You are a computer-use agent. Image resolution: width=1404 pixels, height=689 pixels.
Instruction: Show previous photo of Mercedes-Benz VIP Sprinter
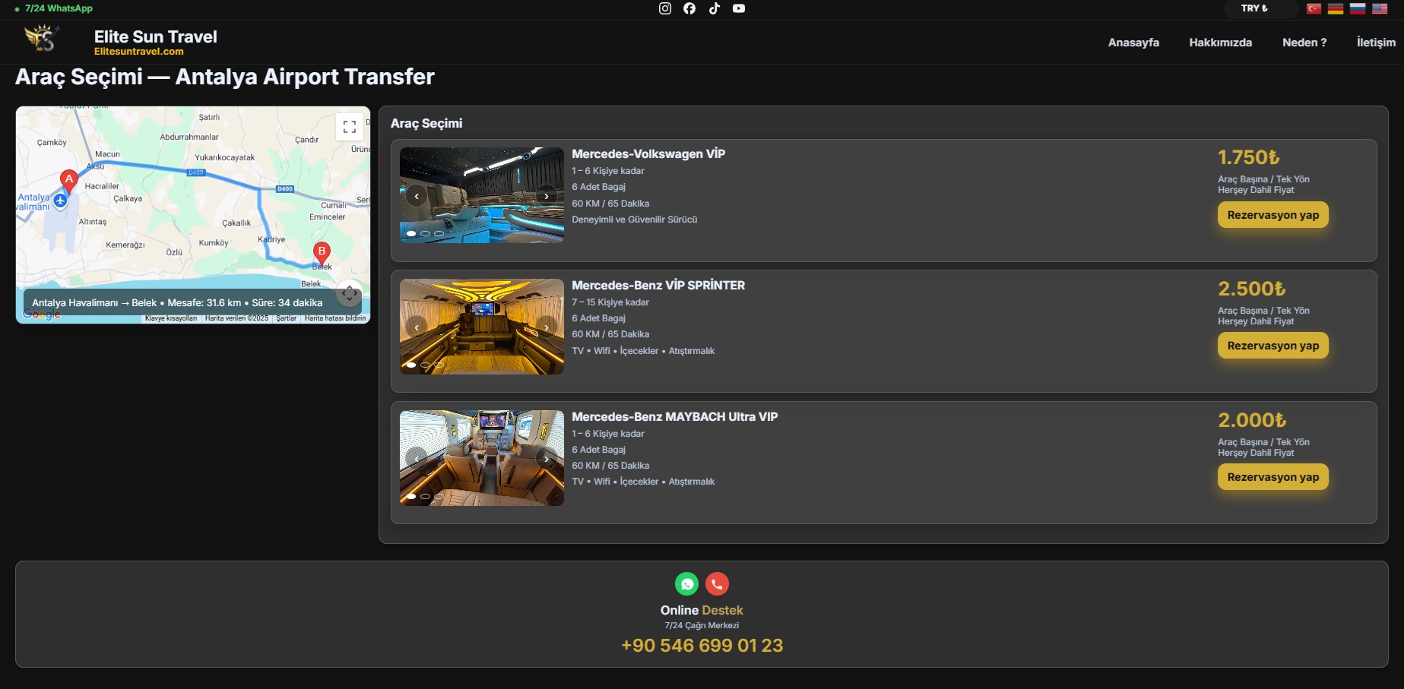pos(417,327)
